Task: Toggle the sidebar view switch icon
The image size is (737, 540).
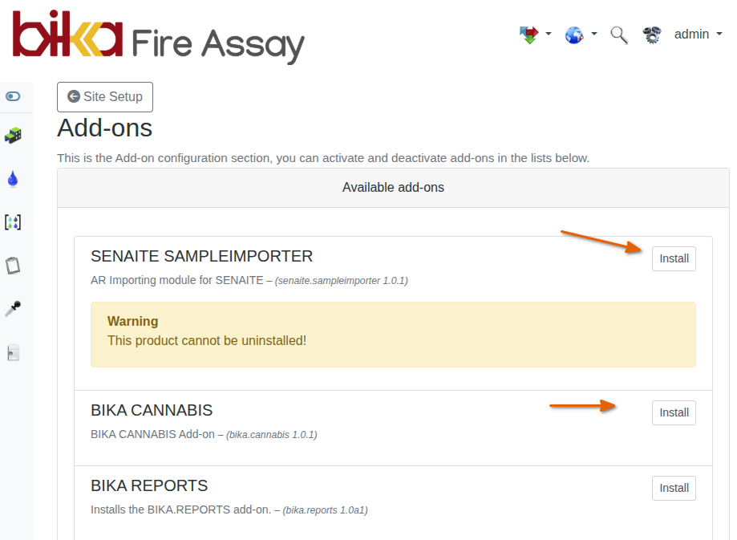Action: click(13, 96)
